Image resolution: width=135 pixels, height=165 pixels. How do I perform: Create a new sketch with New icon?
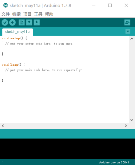click(22, 22)
